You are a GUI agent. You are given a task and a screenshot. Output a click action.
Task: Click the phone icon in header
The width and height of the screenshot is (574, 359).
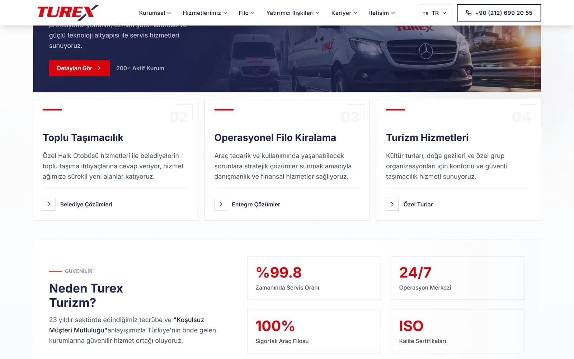[x=469, y=13]
